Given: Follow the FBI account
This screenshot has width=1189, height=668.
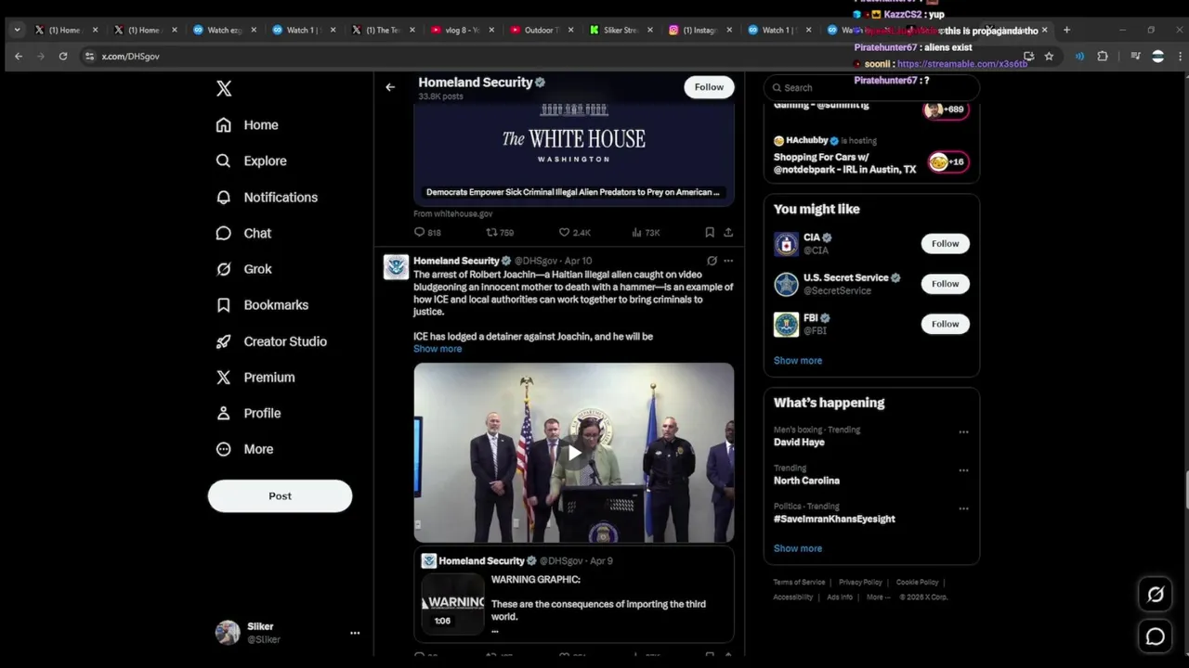Looking at the screenshot, I should (x=945, y=324).
